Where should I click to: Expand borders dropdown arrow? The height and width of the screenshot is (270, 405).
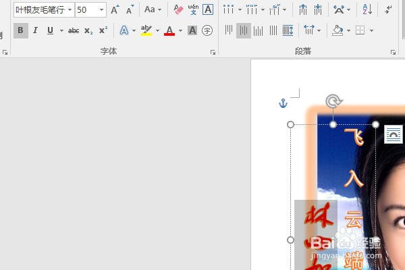point(371,30)
